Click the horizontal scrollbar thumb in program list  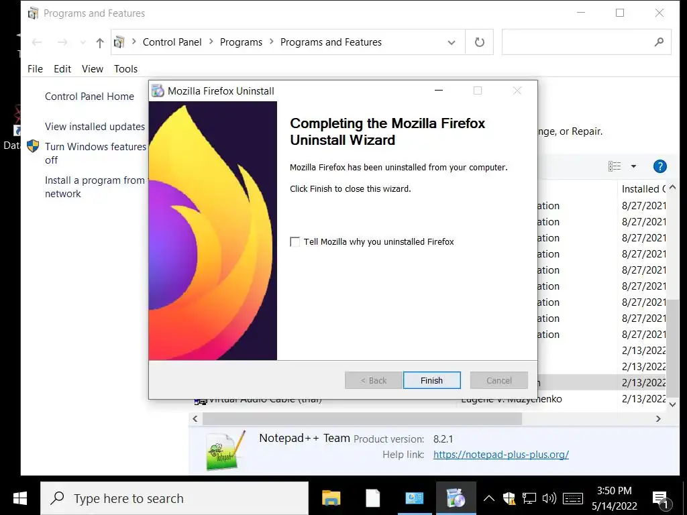[x=362, y=418]
